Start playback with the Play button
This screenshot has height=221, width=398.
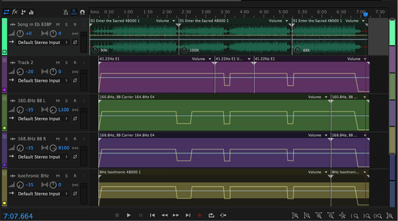129,215
